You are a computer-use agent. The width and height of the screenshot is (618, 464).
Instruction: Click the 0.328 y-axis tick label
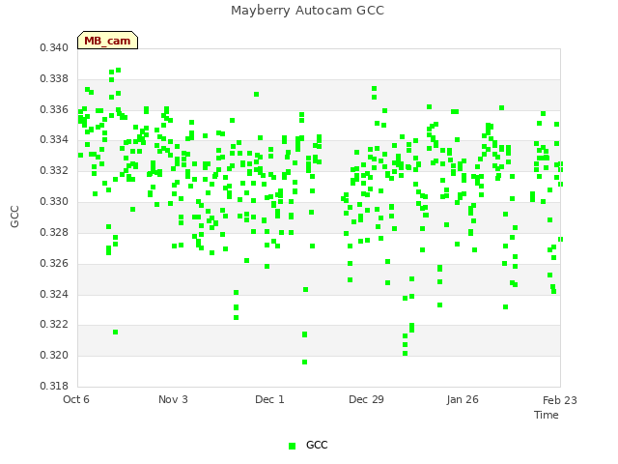[x=54, y=232]
